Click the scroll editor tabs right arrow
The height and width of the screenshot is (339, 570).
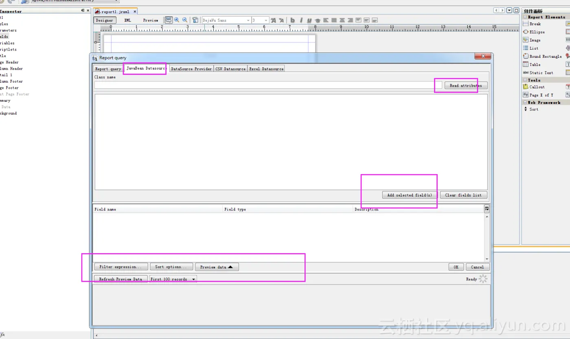click(x=502, y=10)
